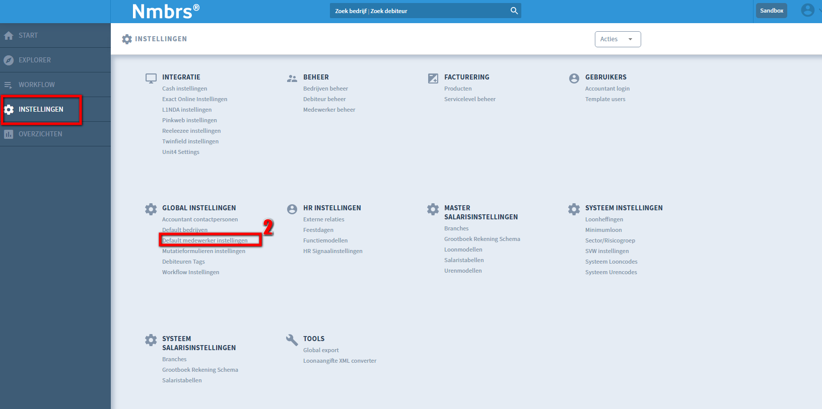822x409 pixels.
Task: Open SVW instellingen link
Action: click(607, 251)
